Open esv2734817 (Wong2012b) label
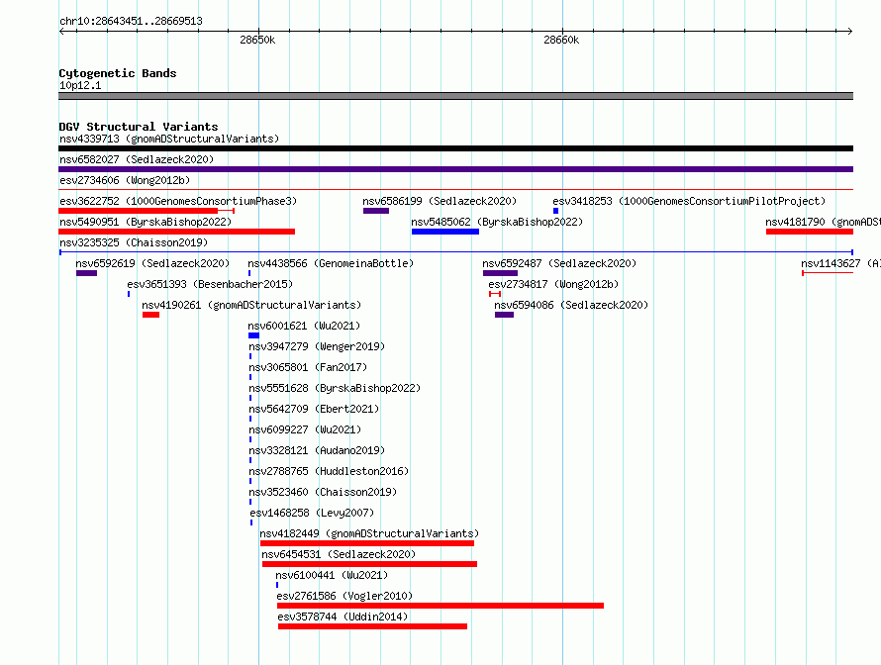The width and height of the screenshot is (881, 665). pyautogui.click(x=553, y=284)
